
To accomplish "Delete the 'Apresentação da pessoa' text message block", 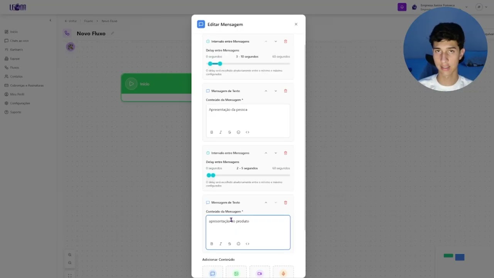I will click(286, 91).
